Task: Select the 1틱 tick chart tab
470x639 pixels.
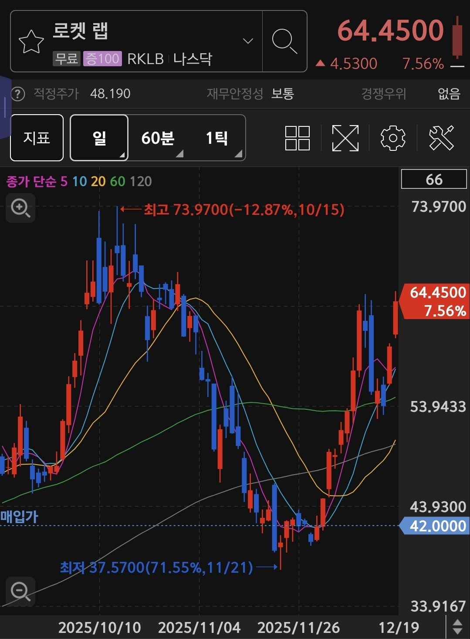Action: point(217,138)
